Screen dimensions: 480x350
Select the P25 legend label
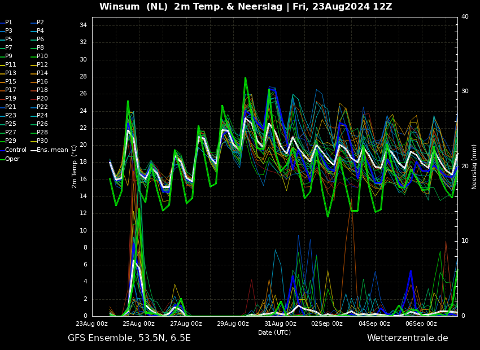(8, 124)
